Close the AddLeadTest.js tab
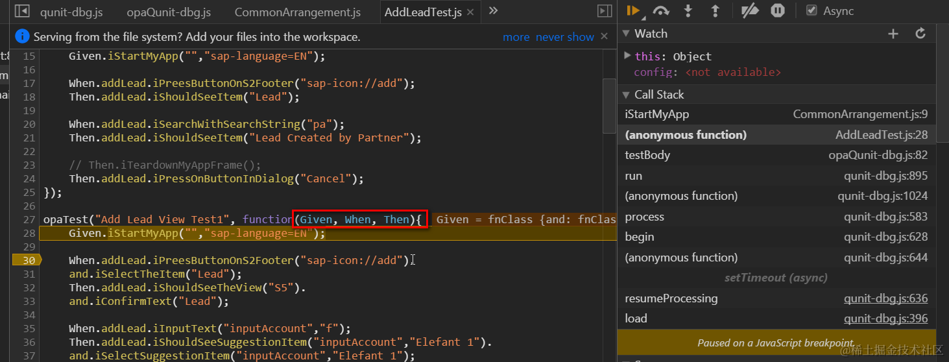Image resolution: width=949 pixels, height=362 pixels. (x=470, y=12)
